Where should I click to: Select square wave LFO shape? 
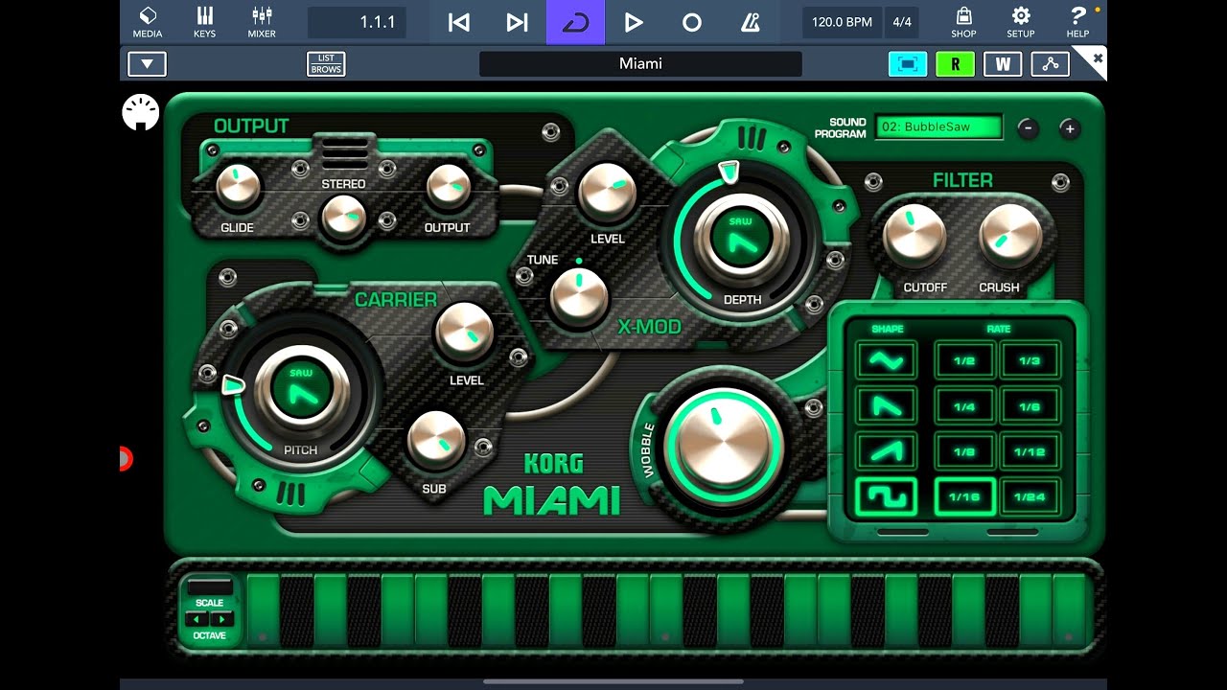(x=887, y=497)
